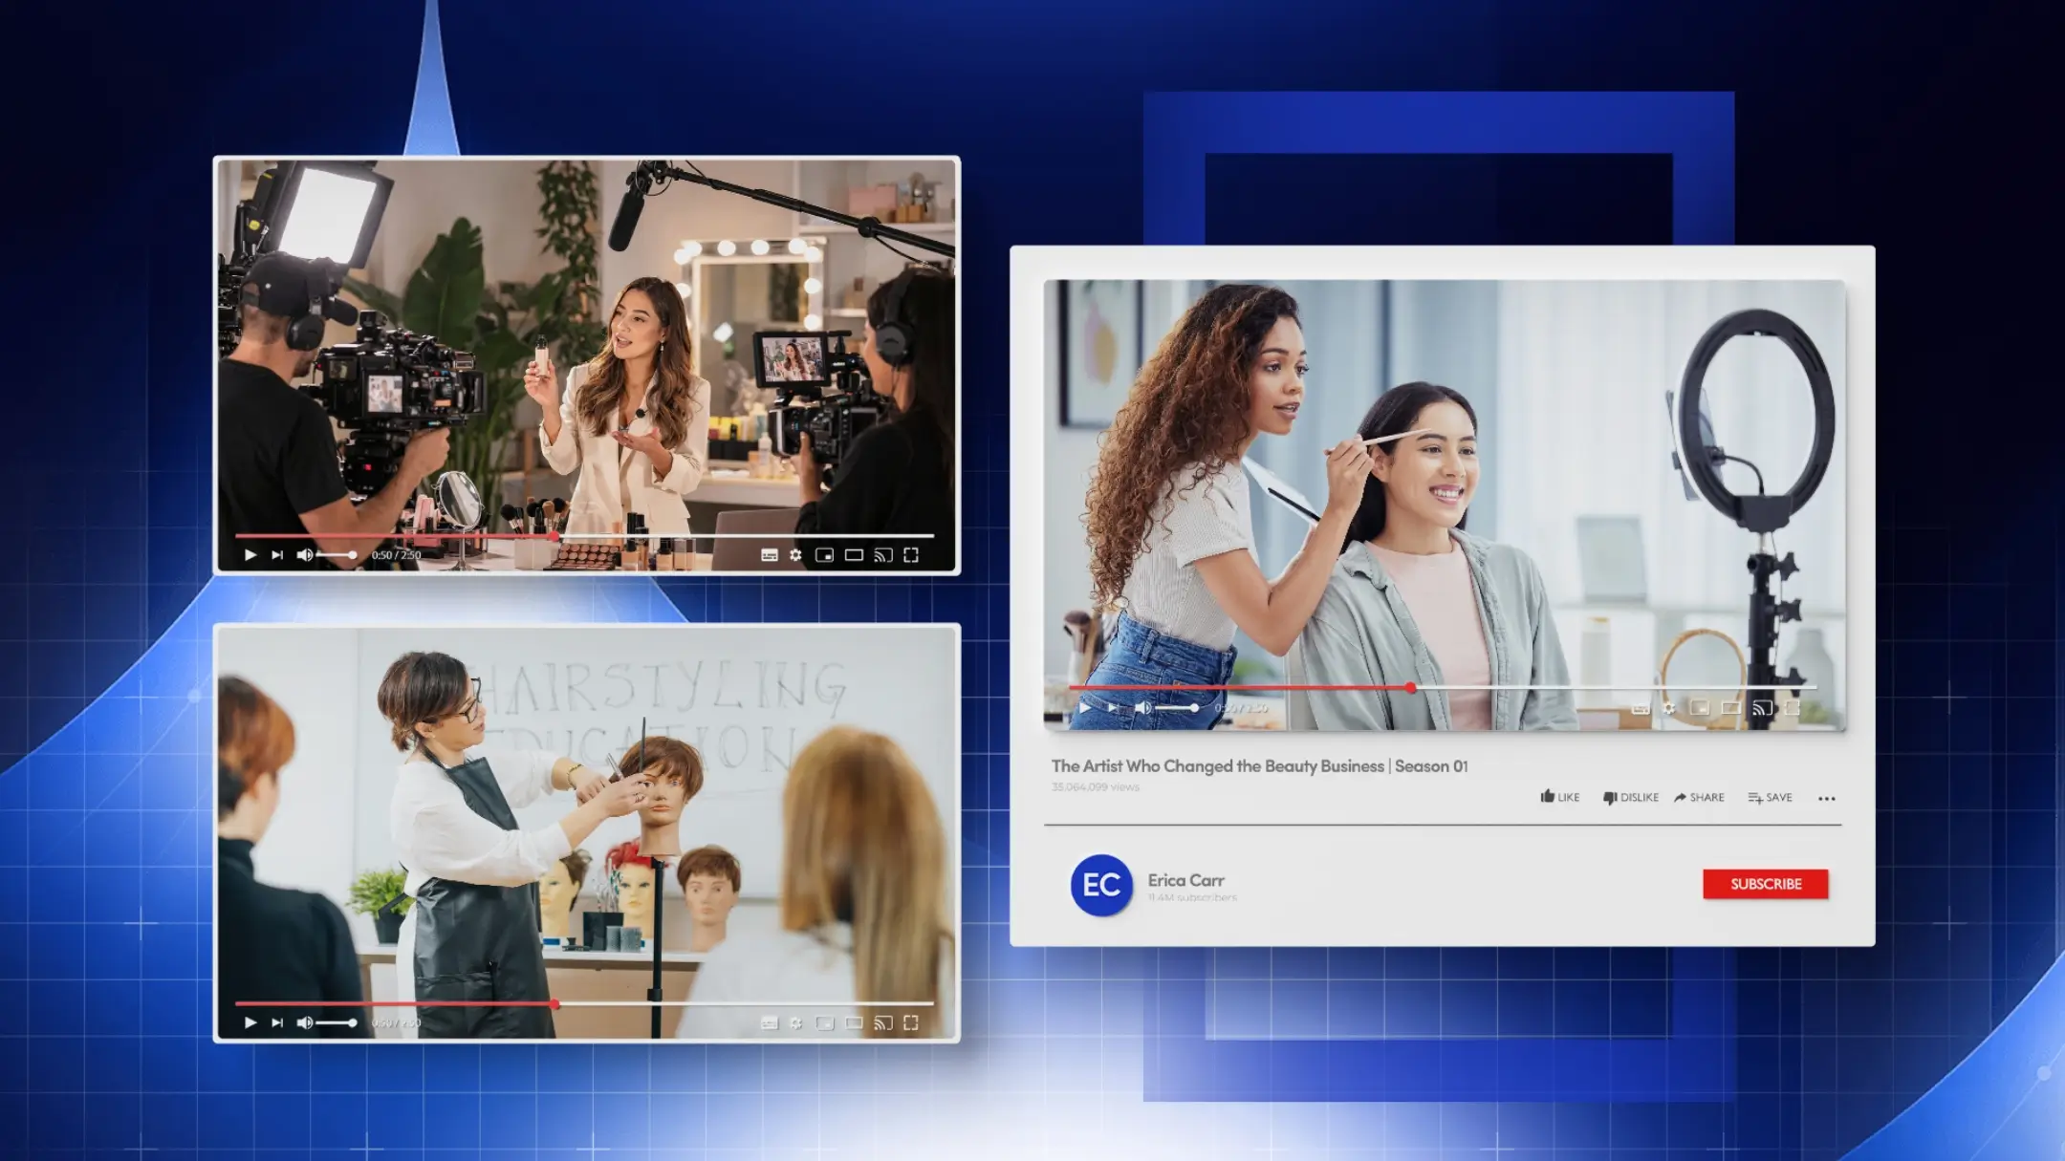Mute the speaker icon in the Erica Carr video
Screen dimensions: 2065x1161
coord(1142,708)
